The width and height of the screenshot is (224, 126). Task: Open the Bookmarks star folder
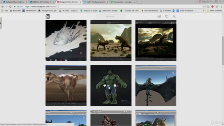pyautogui.click(x=15, y=11)
